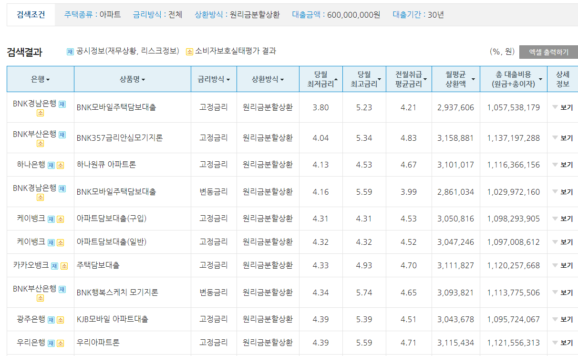Image resolution: width=578 pixels, height=356 pixels.
Task: Open the 금리방식 column sort dropdown
Action: coord(214,79)
